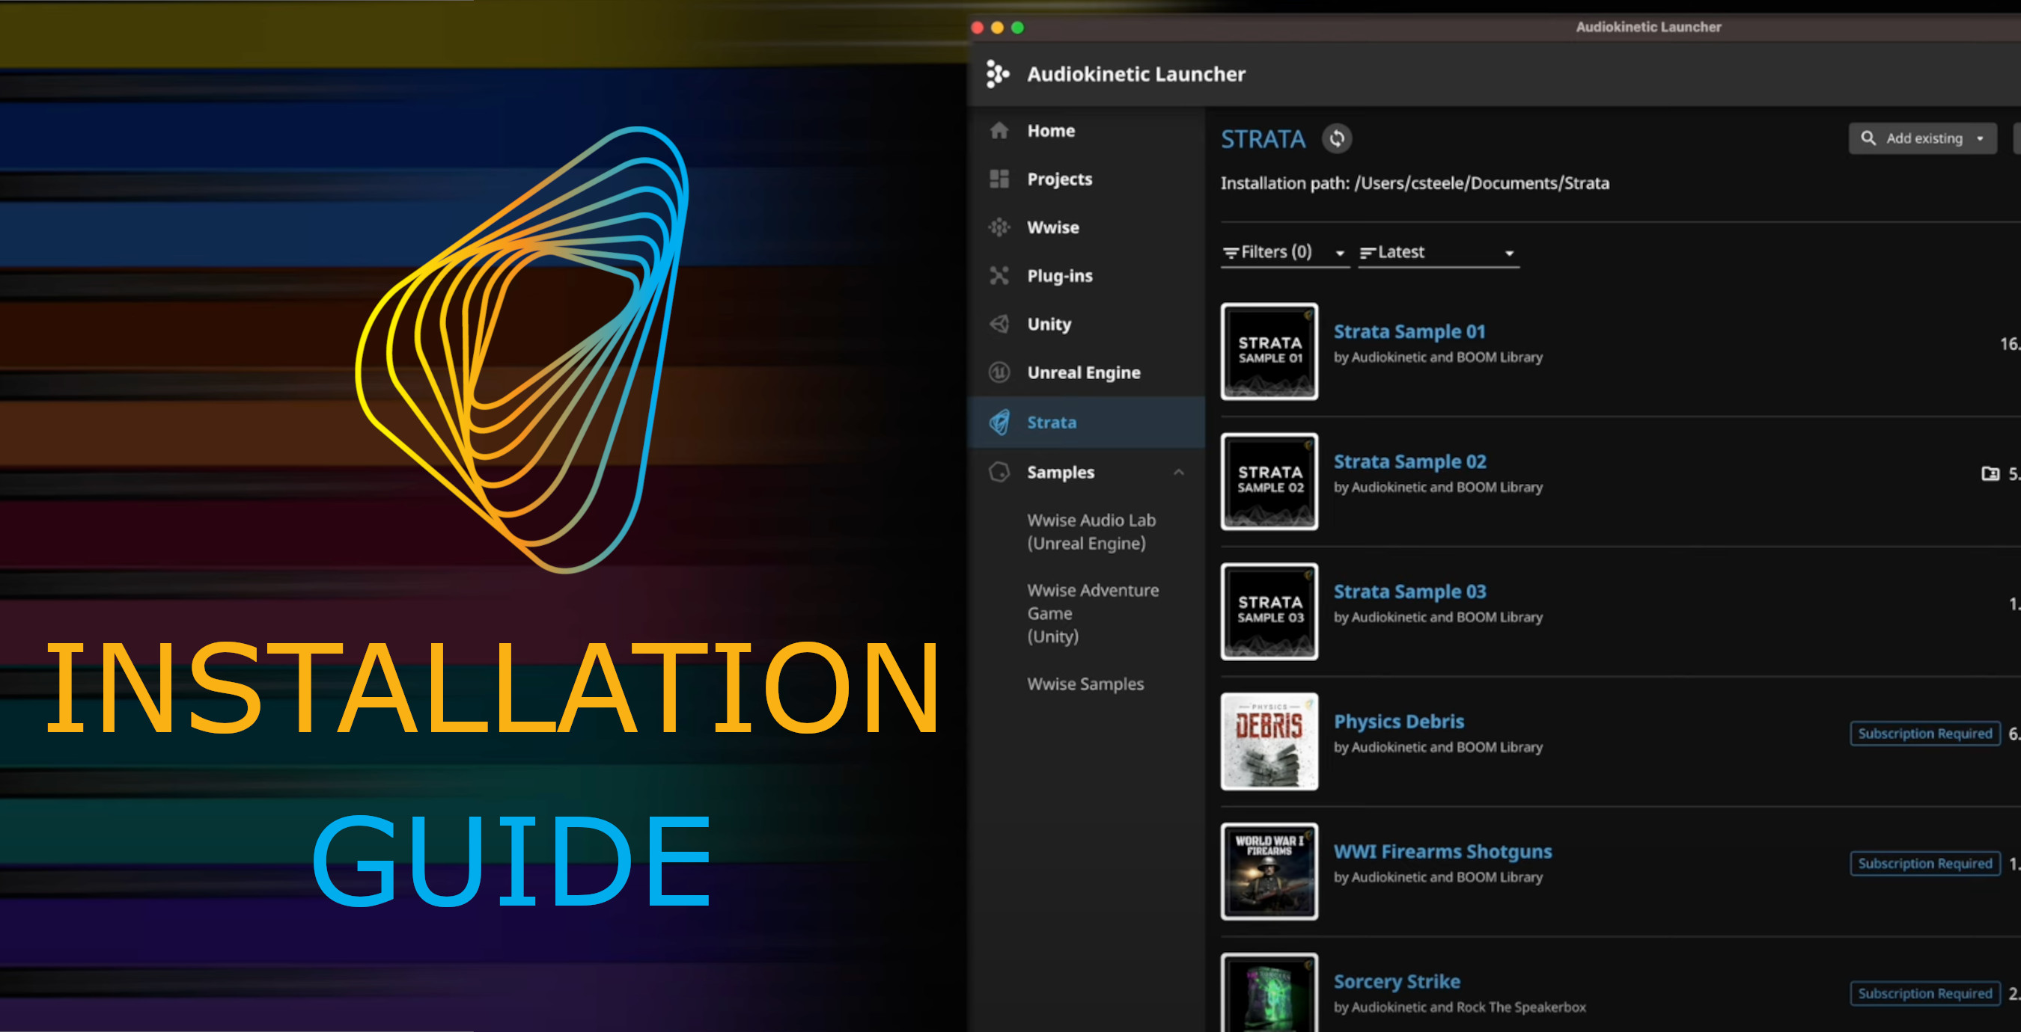The image size is (2021, 1032).
Task: Click Subscription Required badge for Physics Debris
Action: 1924,734
